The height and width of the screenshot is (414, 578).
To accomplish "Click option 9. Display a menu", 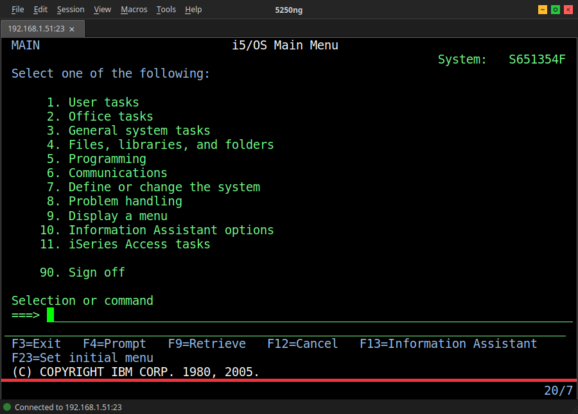I will tap(107, 216).
